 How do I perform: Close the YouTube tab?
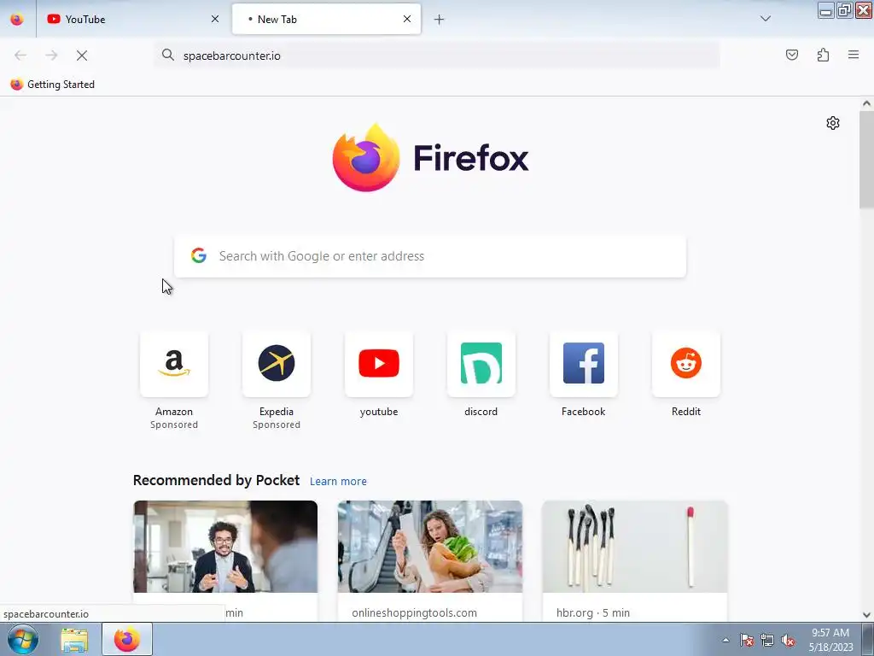pyautogui.click(x=215, y=19)
